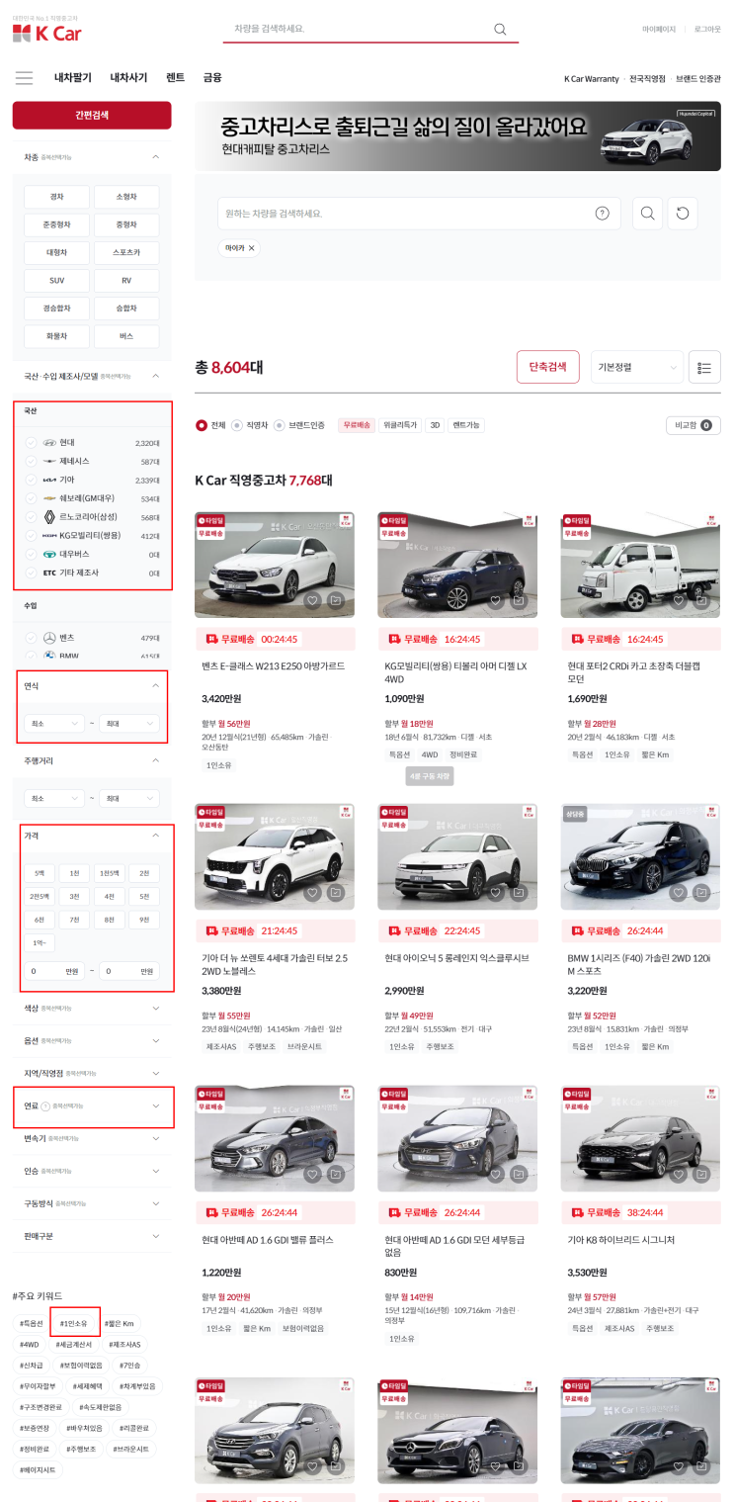Image resolution: width=734 pixels, height=1502 pixels.
Task: Open the 렌트 menu
Action: click(175, 77)
